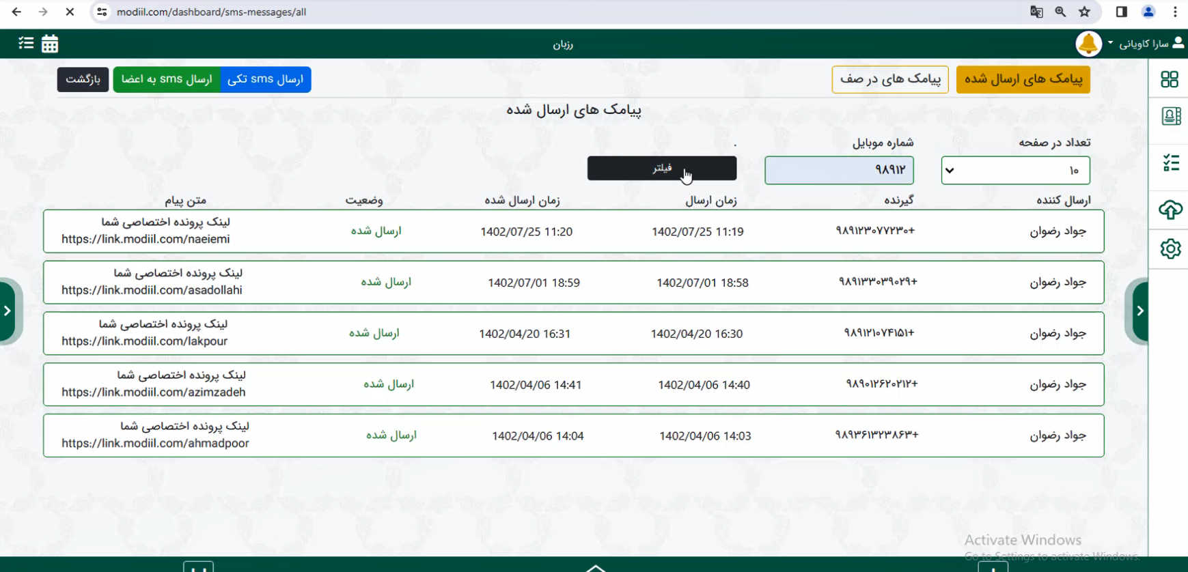
Task: Click the task list icon in header
Action: click(26, 44)
